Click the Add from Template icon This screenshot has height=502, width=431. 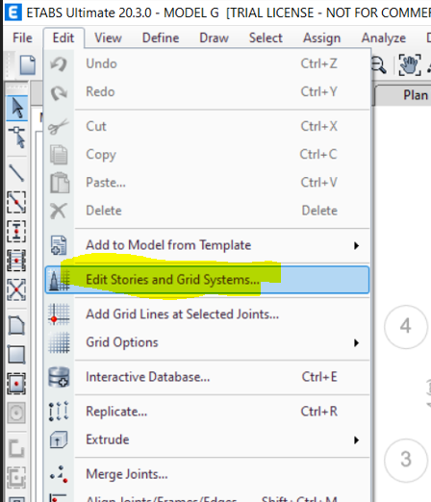(59, 245)
